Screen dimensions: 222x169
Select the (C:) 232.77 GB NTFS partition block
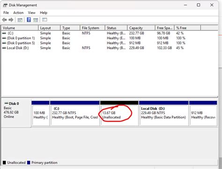(x=75, y=113)
